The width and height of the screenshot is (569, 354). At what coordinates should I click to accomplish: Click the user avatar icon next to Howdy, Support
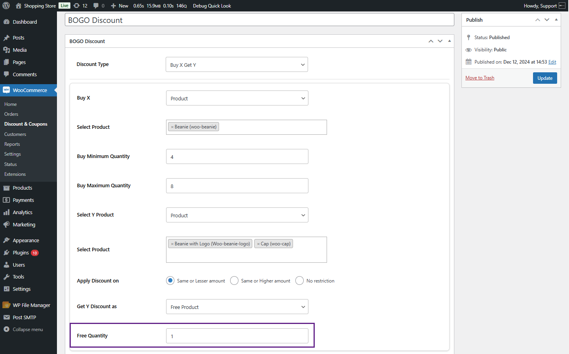click(562, 6)
